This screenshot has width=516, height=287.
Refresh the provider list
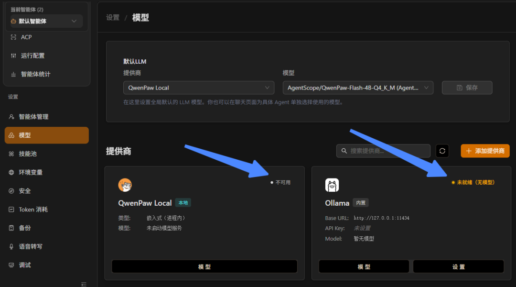pyautogui.click(x=442, y=151)
